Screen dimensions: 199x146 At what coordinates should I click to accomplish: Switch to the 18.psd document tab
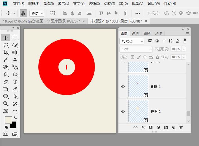pyautogui.click(x=41, y=21)
